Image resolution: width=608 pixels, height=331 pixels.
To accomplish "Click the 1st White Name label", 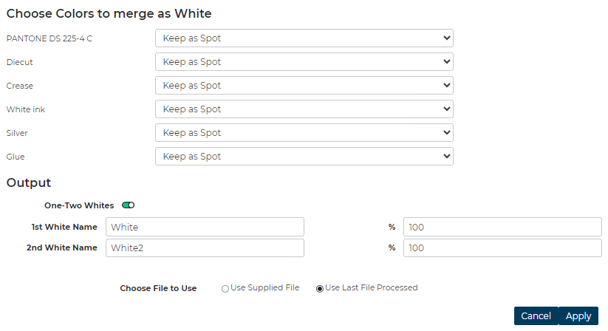I will 64,227.
